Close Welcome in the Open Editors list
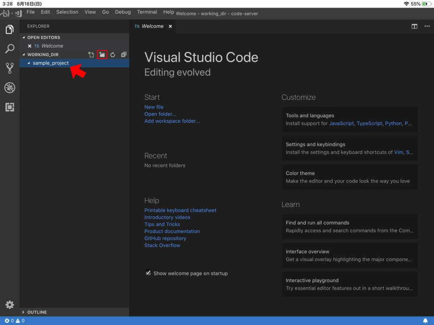Viewport: 434px width, 325px height. pos(30,46)
